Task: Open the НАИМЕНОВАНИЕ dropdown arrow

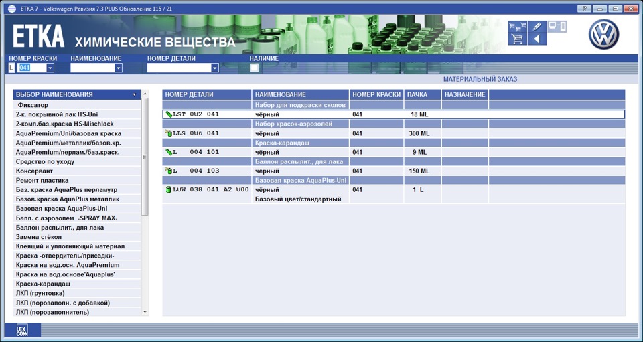Action: (119, 68)
